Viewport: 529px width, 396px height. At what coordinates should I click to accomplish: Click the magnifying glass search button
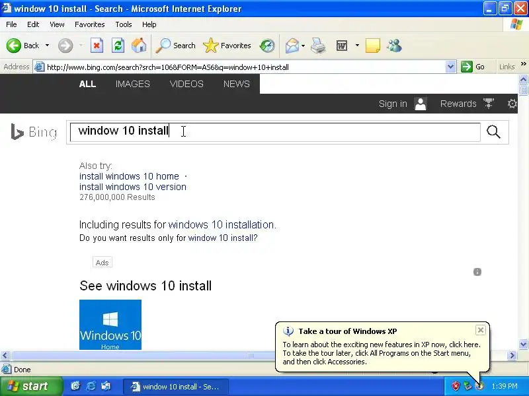click(x=493, y=132)
